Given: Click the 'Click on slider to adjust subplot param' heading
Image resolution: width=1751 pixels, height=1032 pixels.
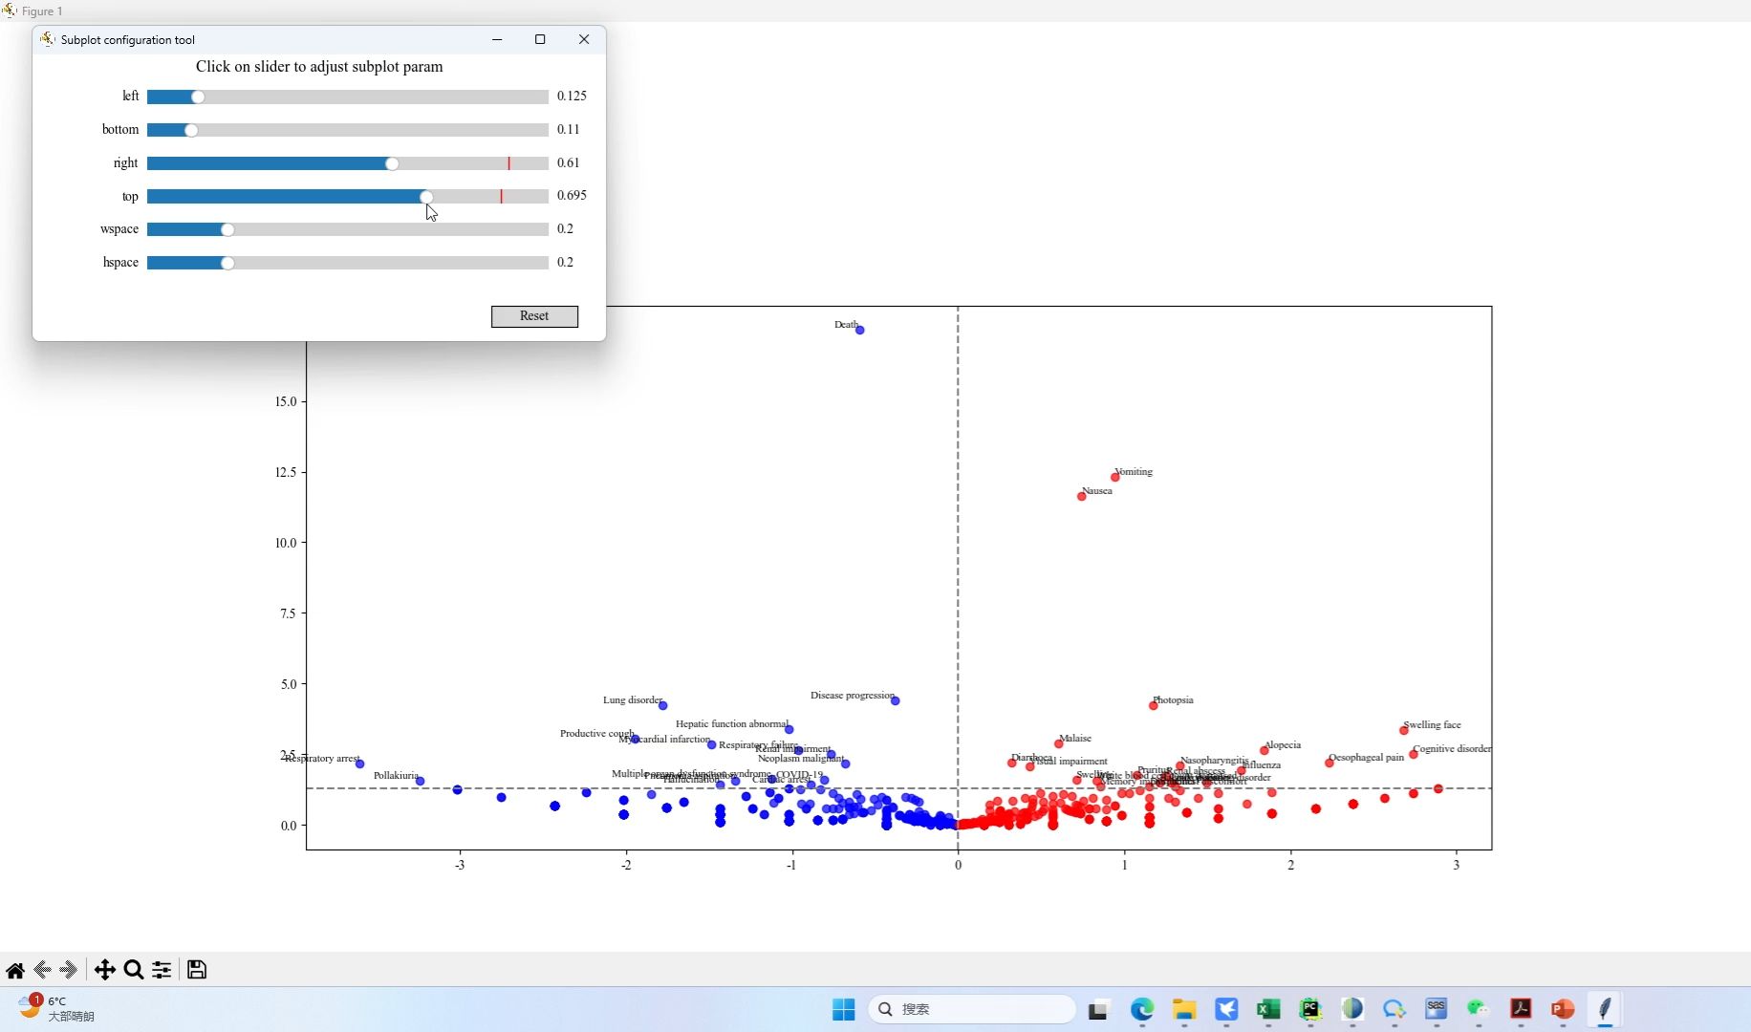Looking at the screenshot, I should point(319,67).
